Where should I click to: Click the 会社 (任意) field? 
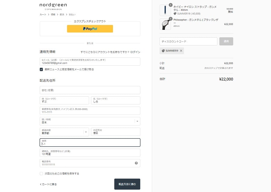[90, 90]
